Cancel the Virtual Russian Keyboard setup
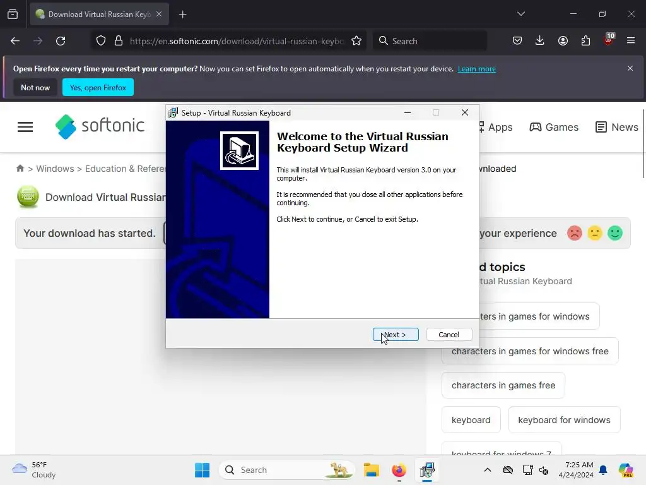The width and height of the screenshot is (646, 485). [x=449, y=335]
